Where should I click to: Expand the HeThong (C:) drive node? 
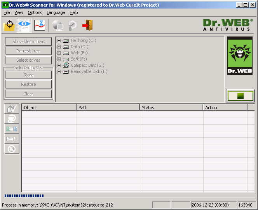59,41
